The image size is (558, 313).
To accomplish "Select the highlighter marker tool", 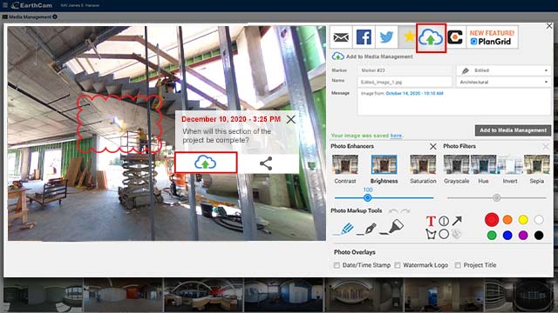I will coord(391,227).
